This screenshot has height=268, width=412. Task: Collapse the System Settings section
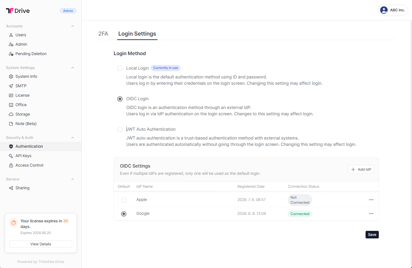click(x=73, y=68)
